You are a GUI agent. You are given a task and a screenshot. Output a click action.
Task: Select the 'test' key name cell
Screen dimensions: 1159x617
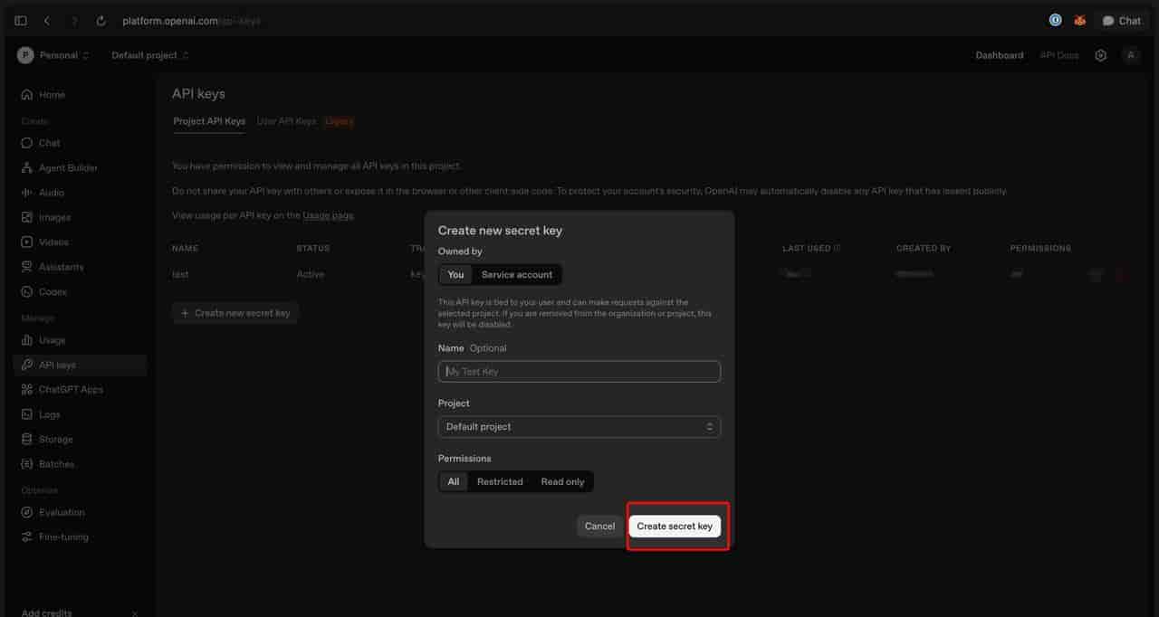pos(180,274)
